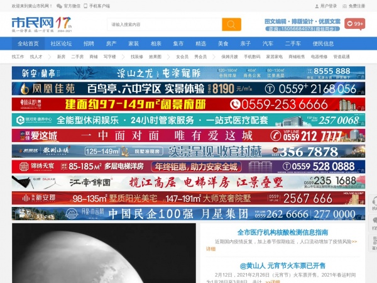
Task: Click the 锦绣天宸 banner ad
Action: pyautogui.click(x=188, y=167)
